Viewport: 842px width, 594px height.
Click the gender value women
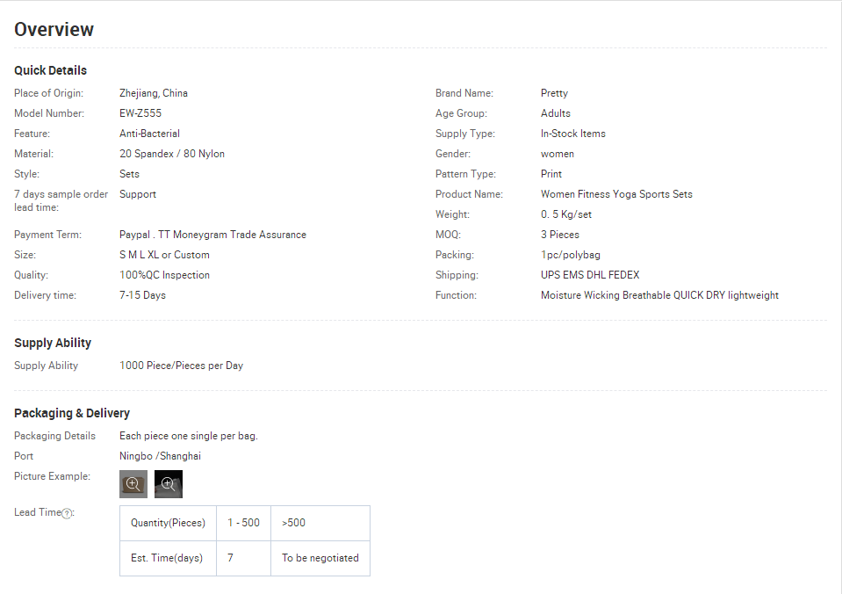tap(558, 154)
